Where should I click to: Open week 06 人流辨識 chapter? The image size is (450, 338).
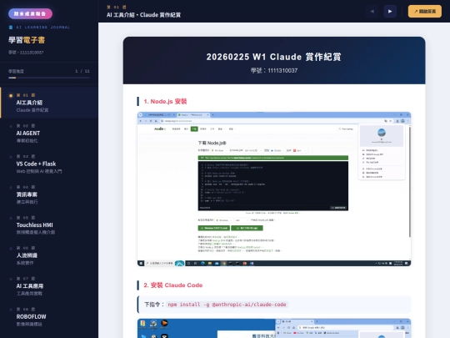[x=49, y=255]
